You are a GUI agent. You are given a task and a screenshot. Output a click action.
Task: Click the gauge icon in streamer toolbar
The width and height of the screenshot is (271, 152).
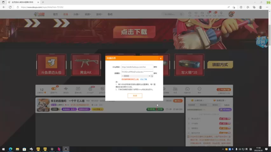(x=187, y=89)
